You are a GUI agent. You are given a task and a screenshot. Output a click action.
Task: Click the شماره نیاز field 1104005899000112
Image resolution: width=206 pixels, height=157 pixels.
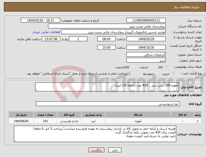[x=146, y=20]
